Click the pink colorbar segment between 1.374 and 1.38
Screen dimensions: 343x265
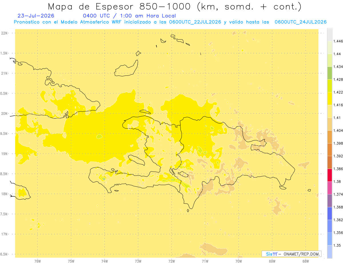(x=330, y=188)
